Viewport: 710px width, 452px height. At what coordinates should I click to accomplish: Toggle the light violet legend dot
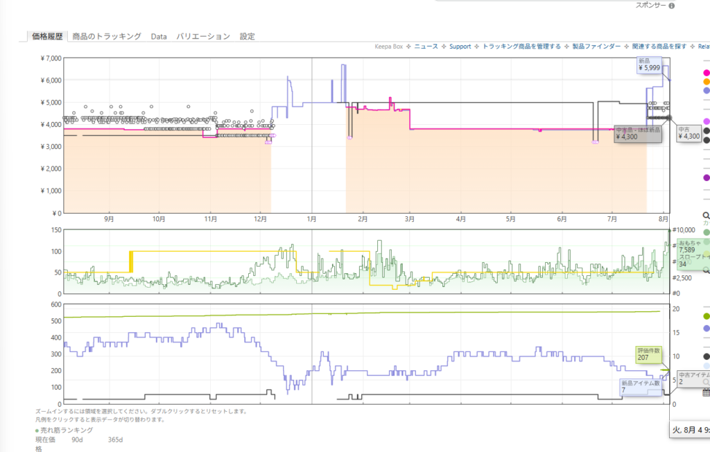click(706, 121)
